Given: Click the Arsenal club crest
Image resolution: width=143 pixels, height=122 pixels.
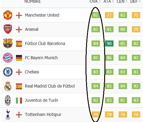Looking at the screenshot, I should tap(8, 29).
